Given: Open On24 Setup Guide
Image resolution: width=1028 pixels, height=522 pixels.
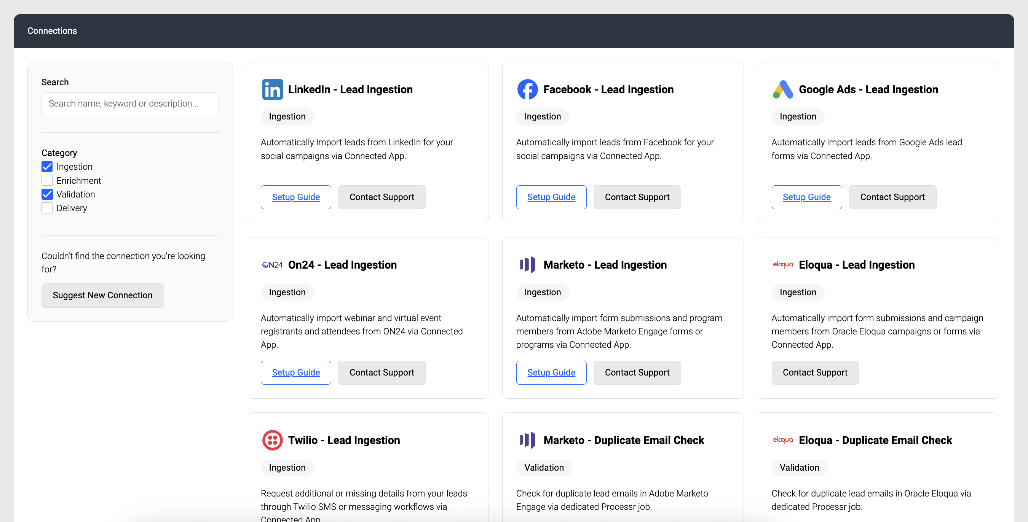Looking at the screenshot, I should 296,372.
